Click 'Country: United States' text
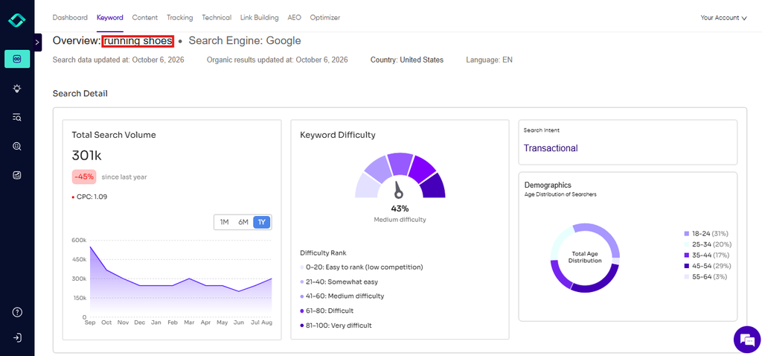 (x=407, y=60)
